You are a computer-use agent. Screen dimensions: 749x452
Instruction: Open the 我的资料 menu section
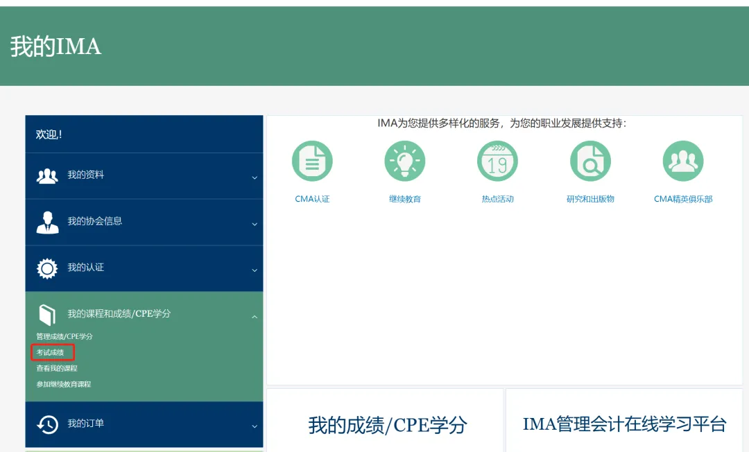(x=144, y=176)
